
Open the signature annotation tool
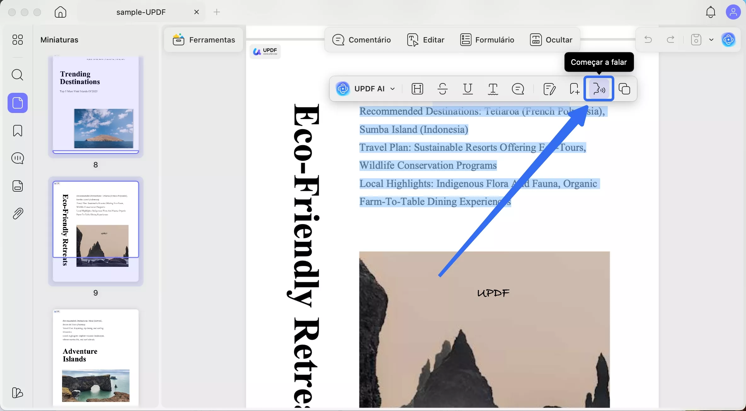click(549, 89)
